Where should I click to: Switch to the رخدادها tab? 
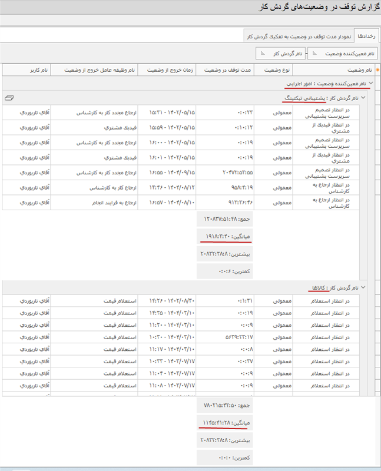367,37
